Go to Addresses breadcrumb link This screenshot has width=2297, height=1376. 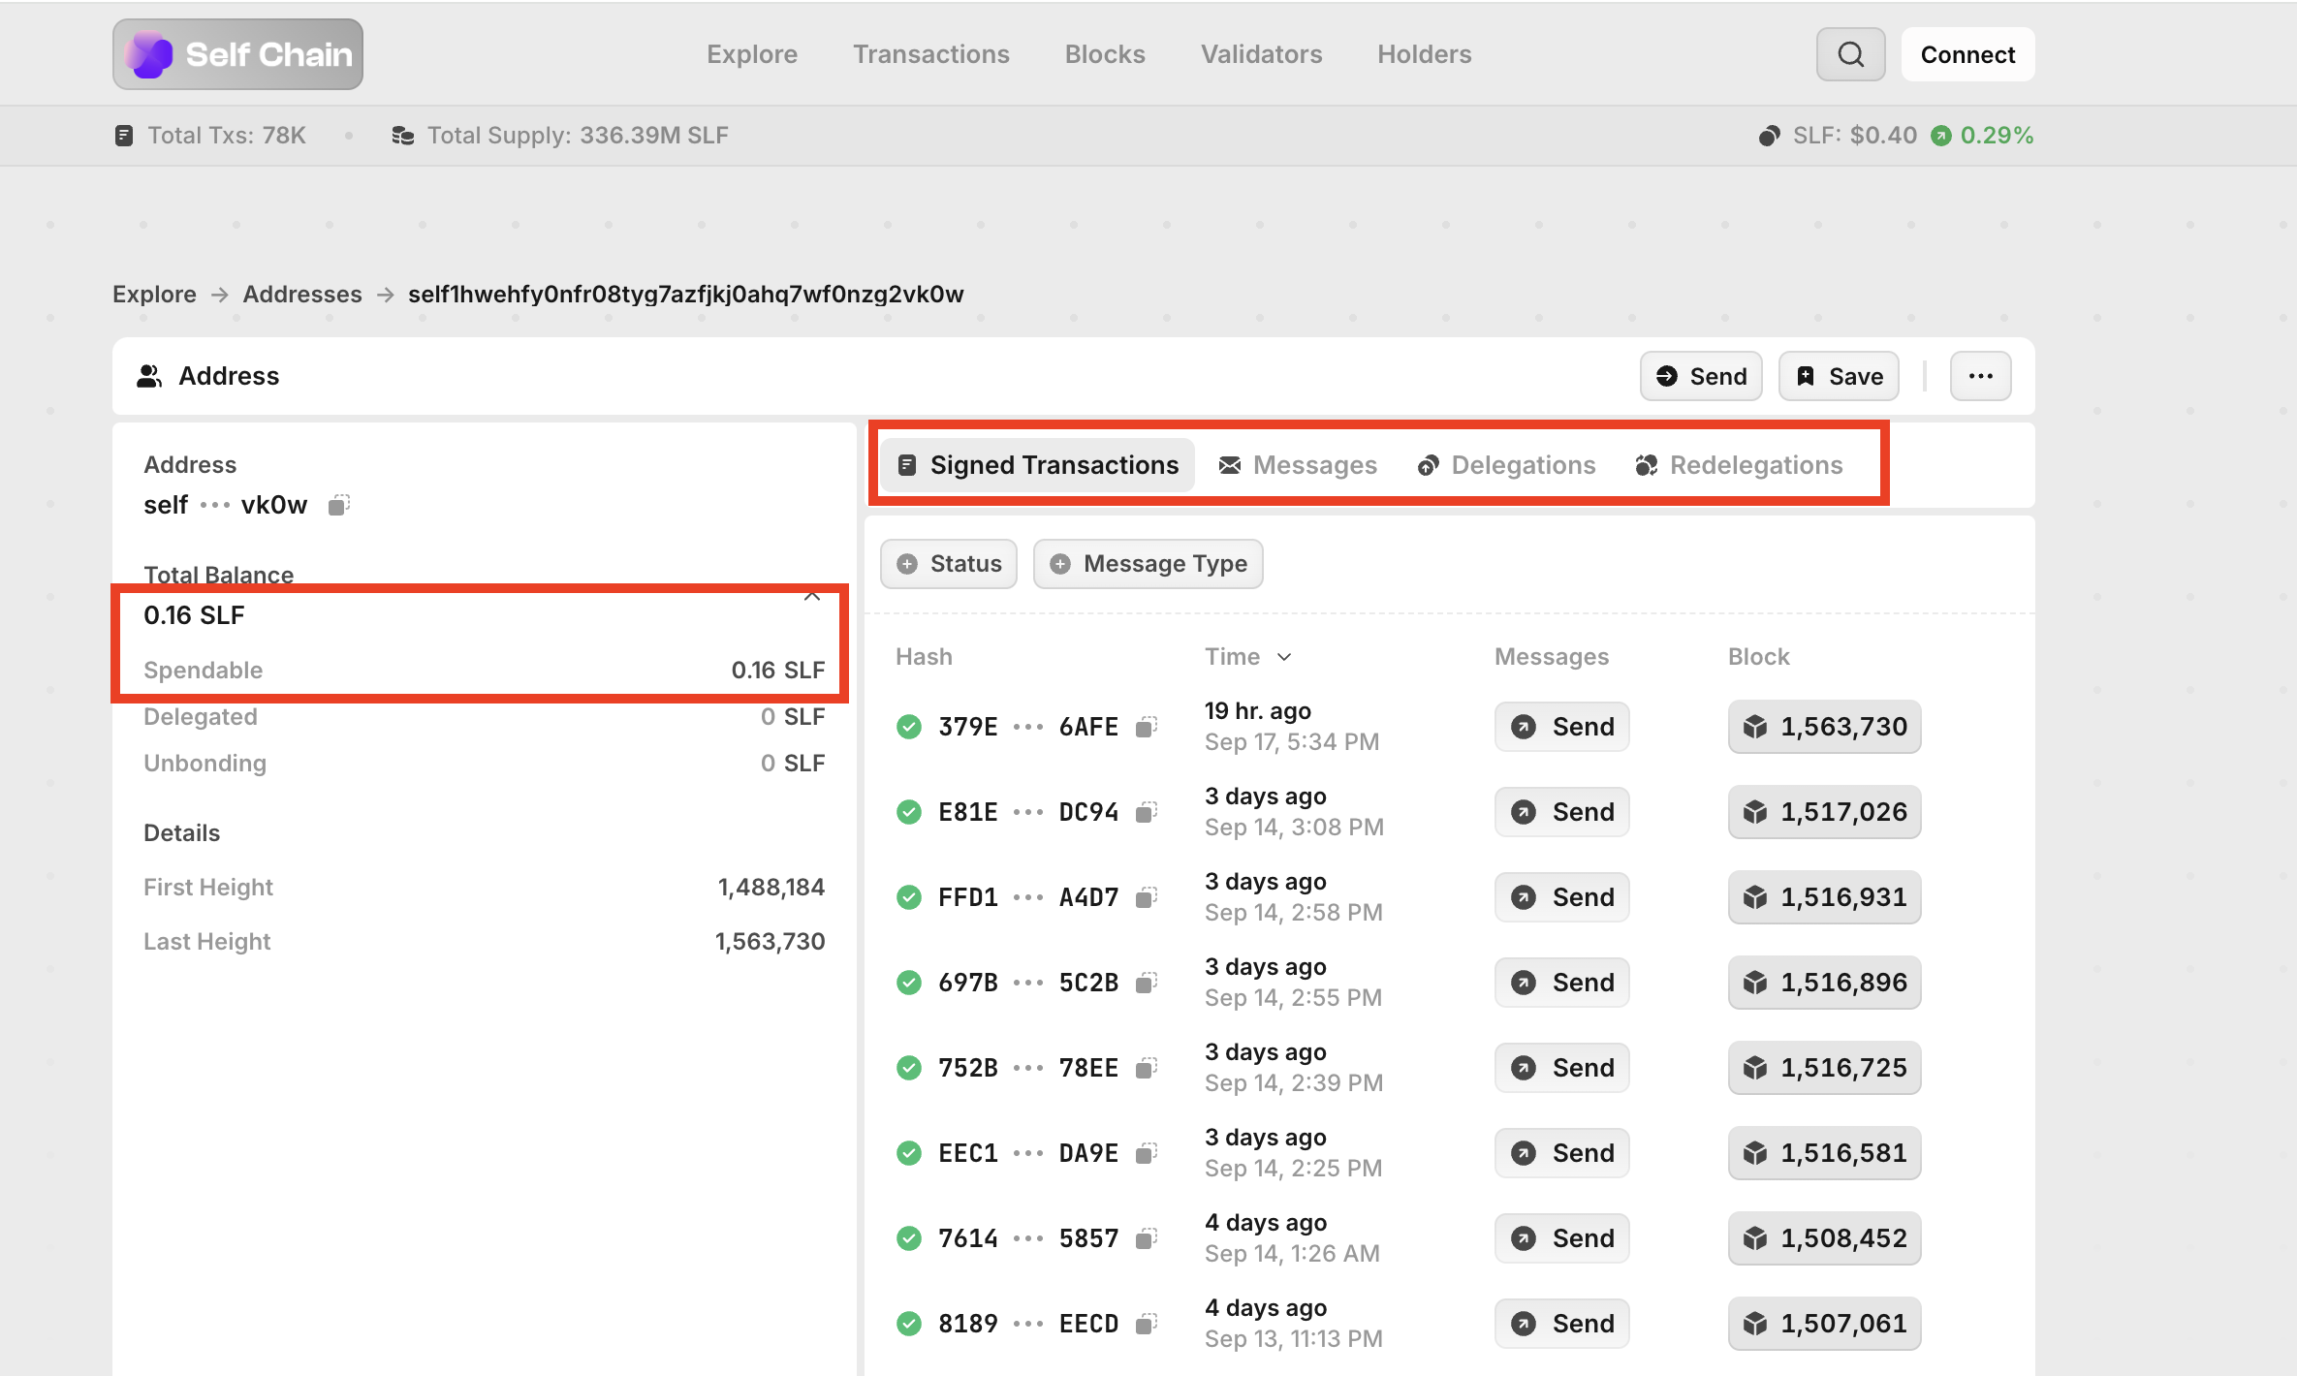302,295
